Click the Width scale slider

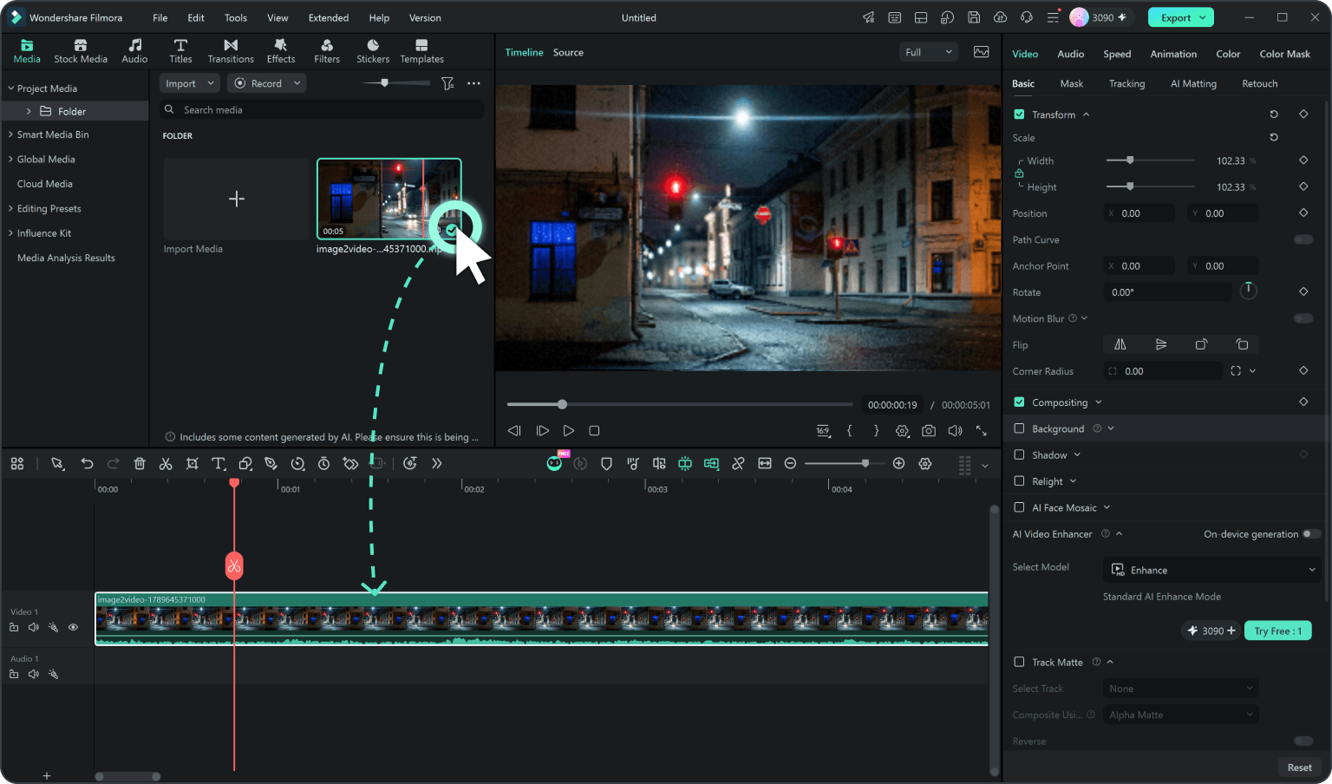(1151, 160)
